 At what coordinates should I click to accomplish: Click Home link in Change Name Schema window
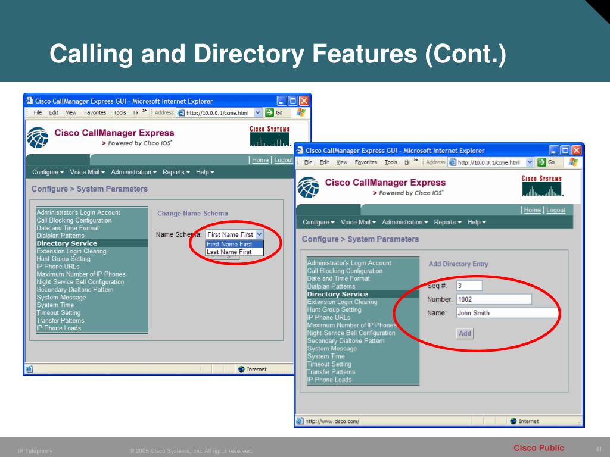tap(260, 159)
